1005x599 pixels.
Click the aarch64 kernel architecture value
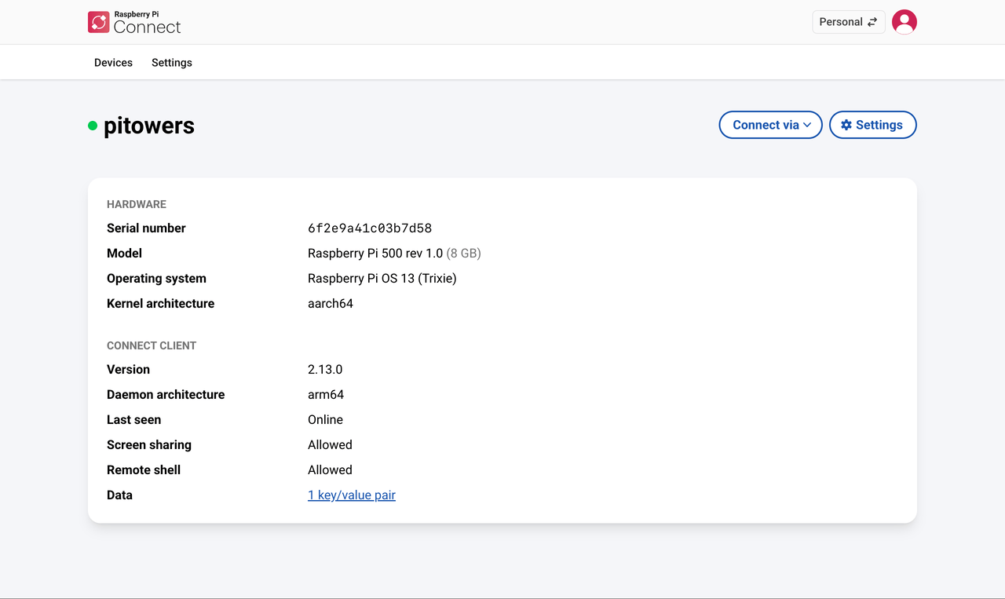(331, 304)
